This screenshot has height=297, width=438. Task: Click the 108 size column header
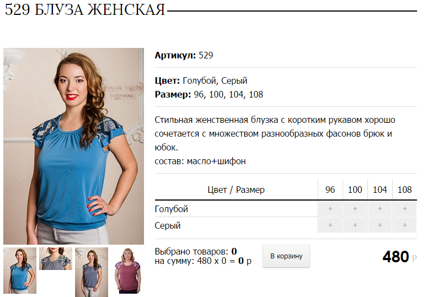pyautogui.click(x=405, y=190)
